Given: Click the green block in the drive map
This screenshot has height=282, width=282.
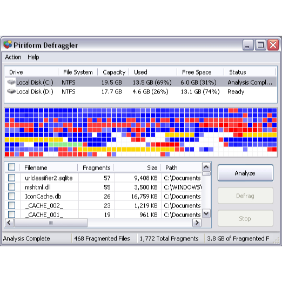Looking at the screenshot, I should (x=65, y=144).
